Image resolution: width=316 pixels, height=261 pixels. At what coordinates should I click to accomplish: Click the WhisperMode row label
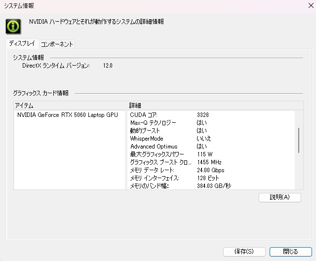[147, 139]
